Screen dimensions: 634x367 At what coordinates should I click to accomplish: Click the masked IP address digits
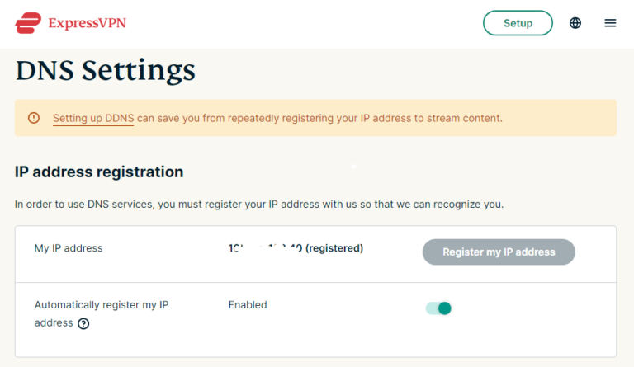point(264,247)
